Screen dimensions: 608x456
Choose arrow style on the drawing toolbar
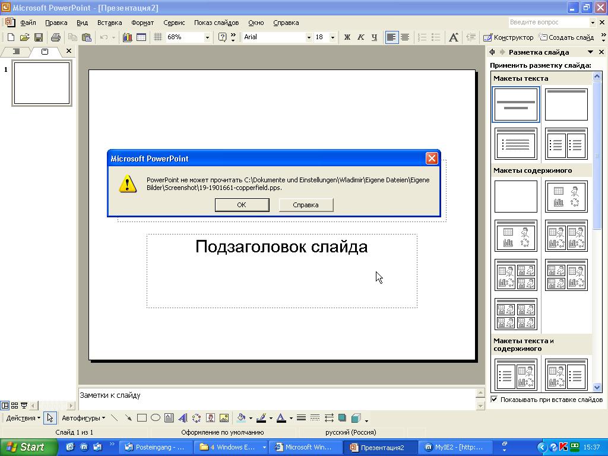(329, 417)
